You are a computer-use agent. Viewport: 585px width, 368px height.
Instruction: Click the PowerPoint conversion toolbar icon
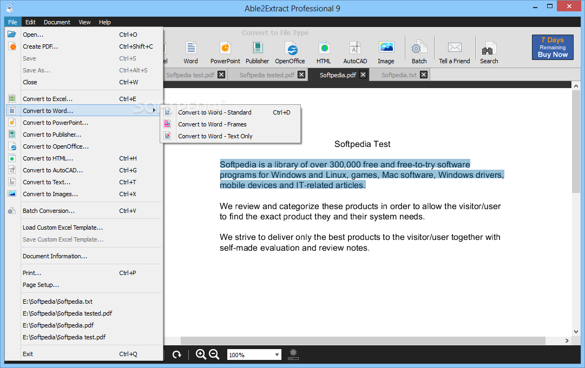click(225, 48)
